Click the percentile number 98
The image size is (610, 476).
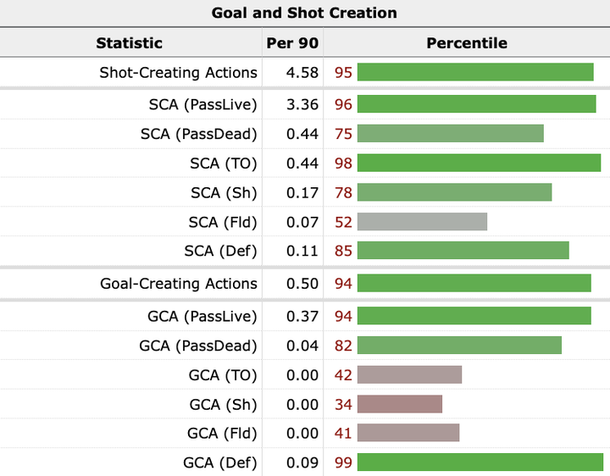click(x=343, y=163)
